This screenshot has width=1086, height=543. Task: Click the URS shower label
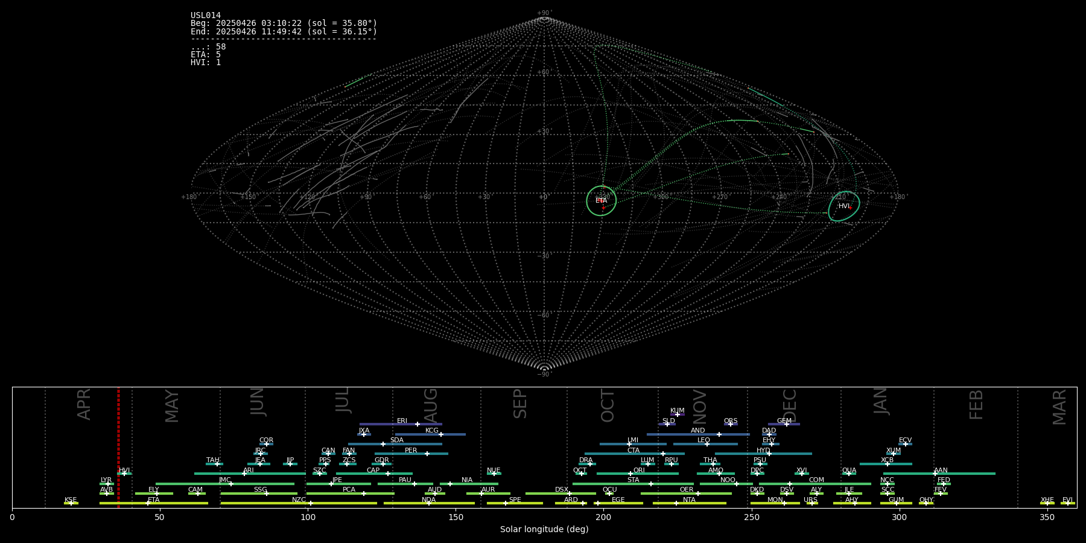point(810,500)
